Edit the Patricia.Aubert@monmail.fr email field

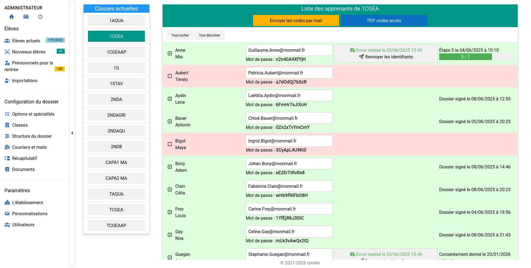289,73
